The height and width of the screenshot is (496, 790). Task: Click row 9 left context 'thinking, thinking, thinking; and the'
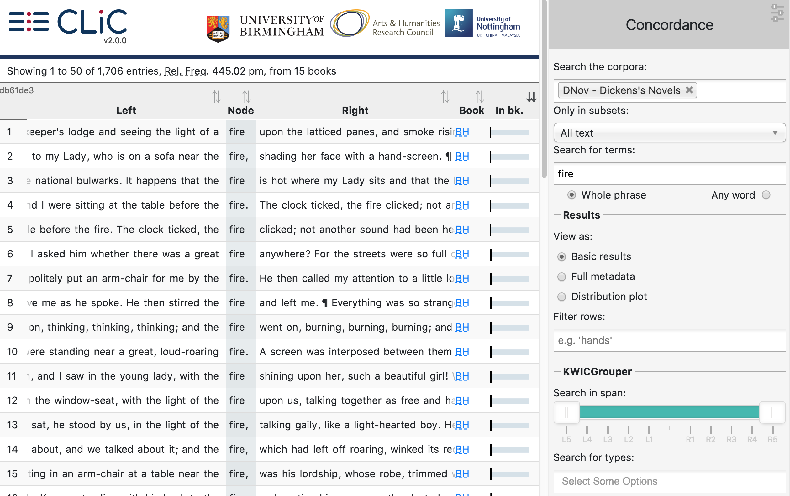(133, 327)
